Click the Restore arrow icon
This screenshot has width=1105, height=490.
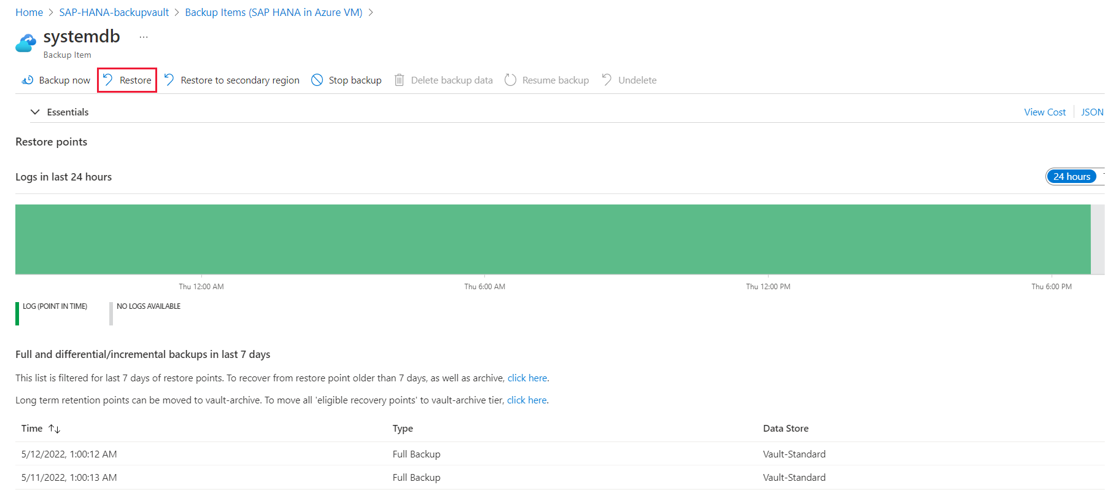[x=107, y=80]
